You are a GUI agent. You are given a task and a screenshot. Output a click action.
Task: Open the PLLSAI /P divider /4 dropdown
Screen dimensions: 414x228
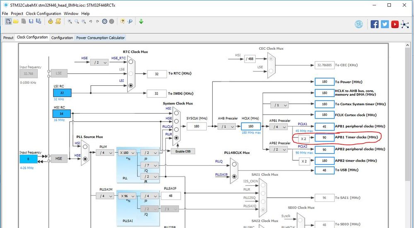point(150,196)
